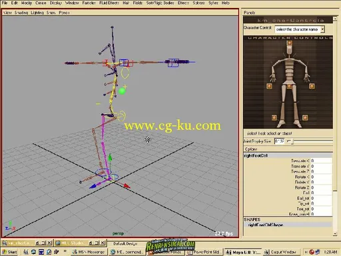Open the Display menu
Screen dimensions: 341x256
coord(55,3)
